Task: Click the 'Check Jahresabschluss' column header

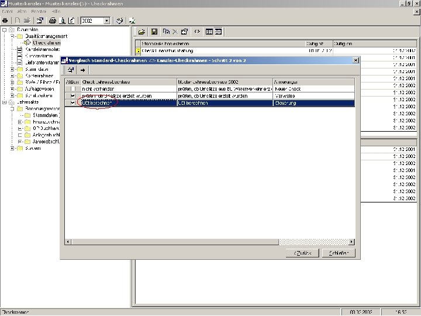Action: pos(129,82)
